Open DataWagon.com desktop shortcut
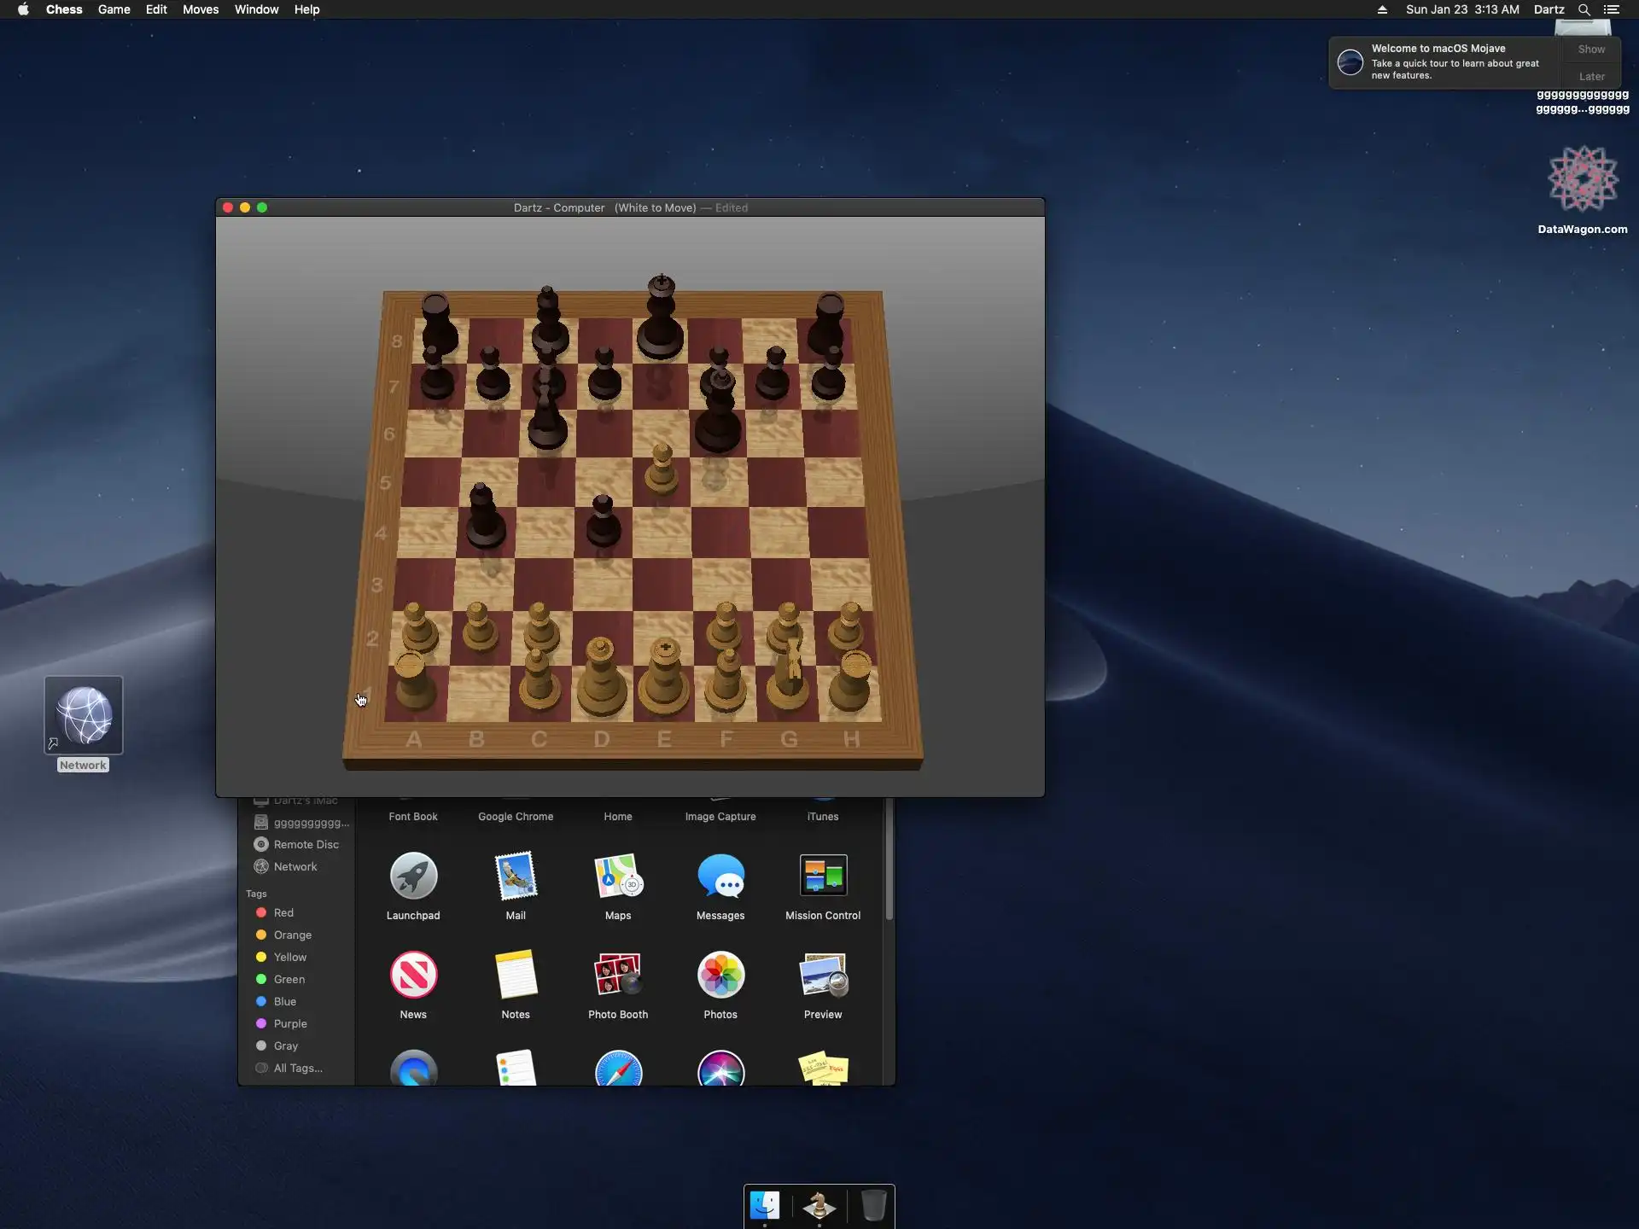This screenshot has width=1639, height=1229. 1583,181
